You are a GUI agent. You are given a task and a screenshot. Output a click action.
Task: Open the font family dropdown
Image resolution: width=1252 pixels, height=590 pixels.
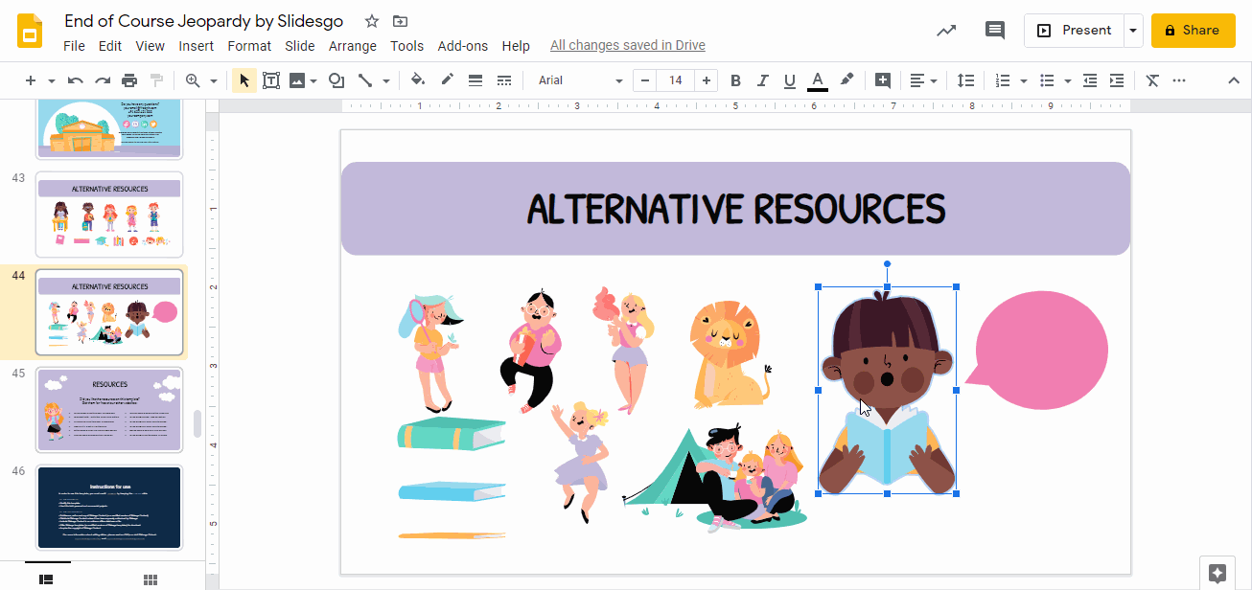[575, 80]
